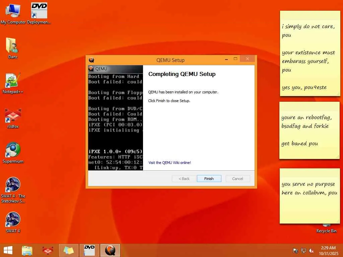Viewport: 343px width, 257px height.
Task: Select SWAT 4 - The Stetchkov Syndicate shortcut
Action: [13, 190]
